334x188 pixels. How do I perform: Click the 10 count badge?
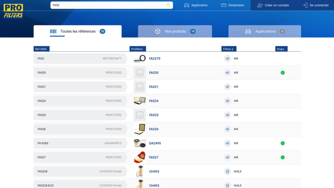pyautogui.click(x=193, y=31)
